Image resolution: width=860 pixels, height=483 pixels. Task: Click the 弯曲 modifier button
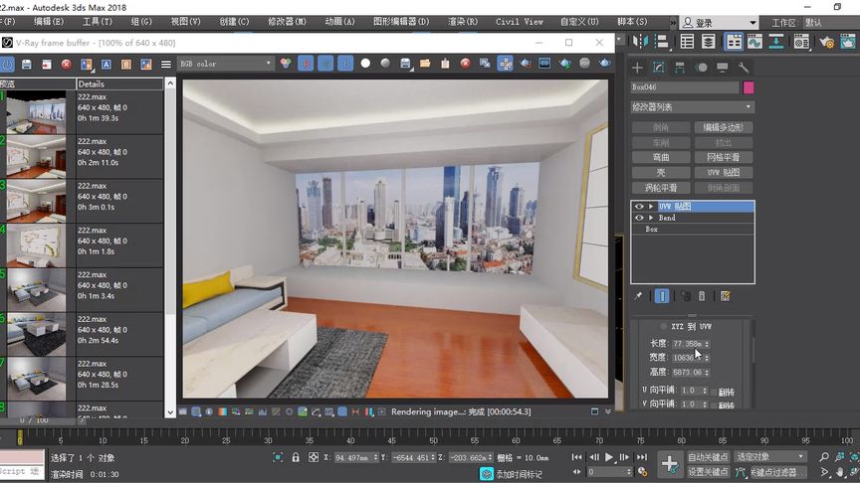[x=661, y=157]
